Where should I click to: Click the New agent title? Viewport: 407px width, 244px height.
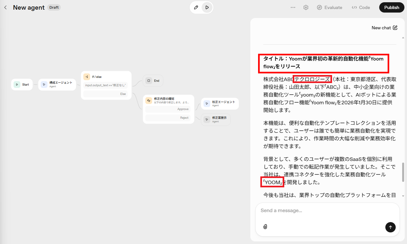click(x=29, y=7)
